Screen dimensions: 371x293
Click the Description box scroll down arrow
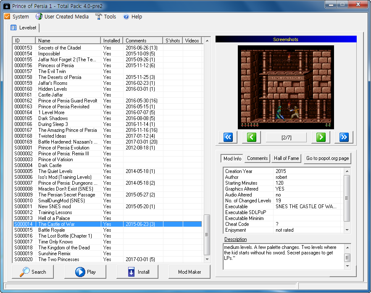click(x=347, y=266)
